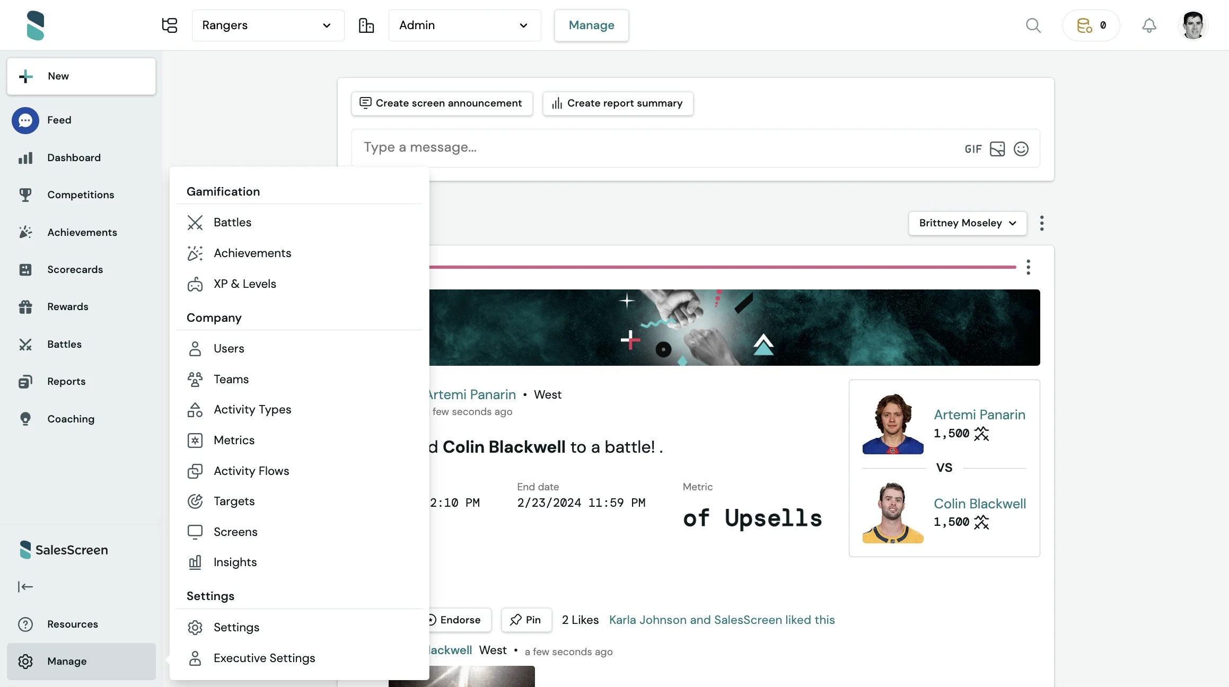Open the Rangers team dropdown
Screen dimensions: 1229x687
click(x=268, y=25)
